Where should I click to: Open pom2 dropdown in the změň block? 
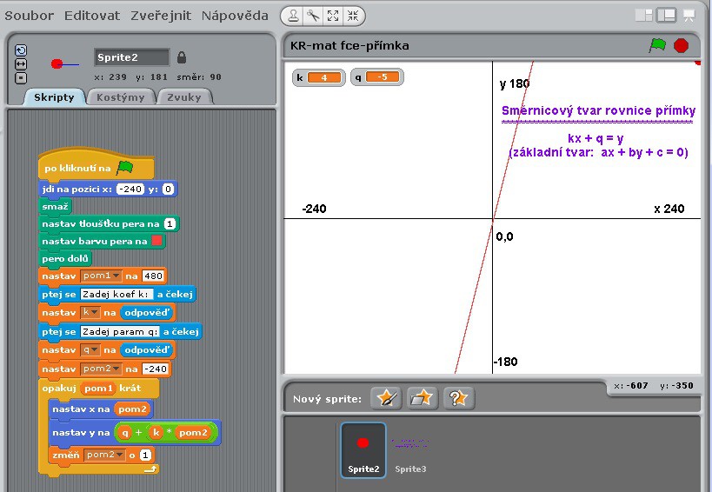coord(115,455)
